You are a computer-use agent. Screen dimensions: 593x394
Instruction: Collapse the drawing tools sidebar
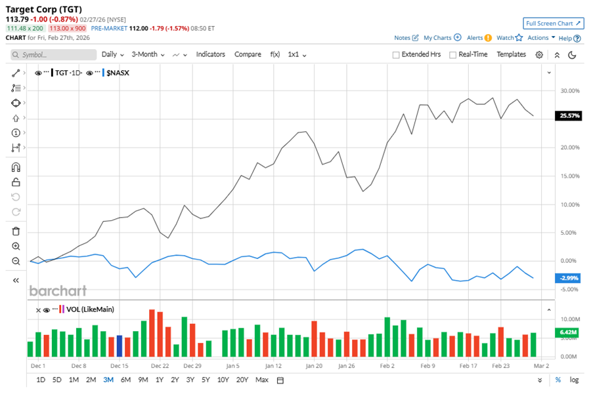coord(16,281)
